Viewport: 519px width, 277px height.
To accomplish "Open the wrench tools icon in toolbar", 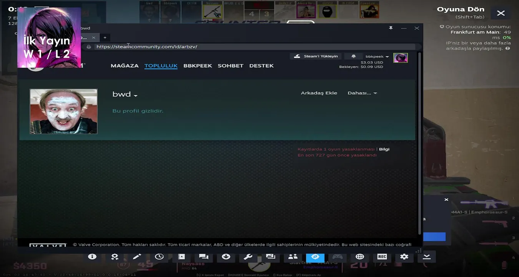I will [x=248, y=257].
